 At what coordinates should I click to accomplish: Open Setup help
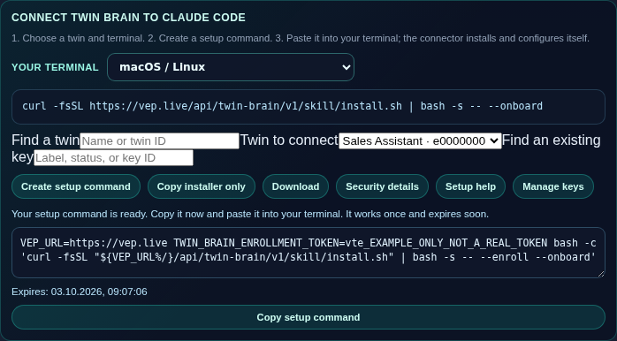[x=470, y=186]
